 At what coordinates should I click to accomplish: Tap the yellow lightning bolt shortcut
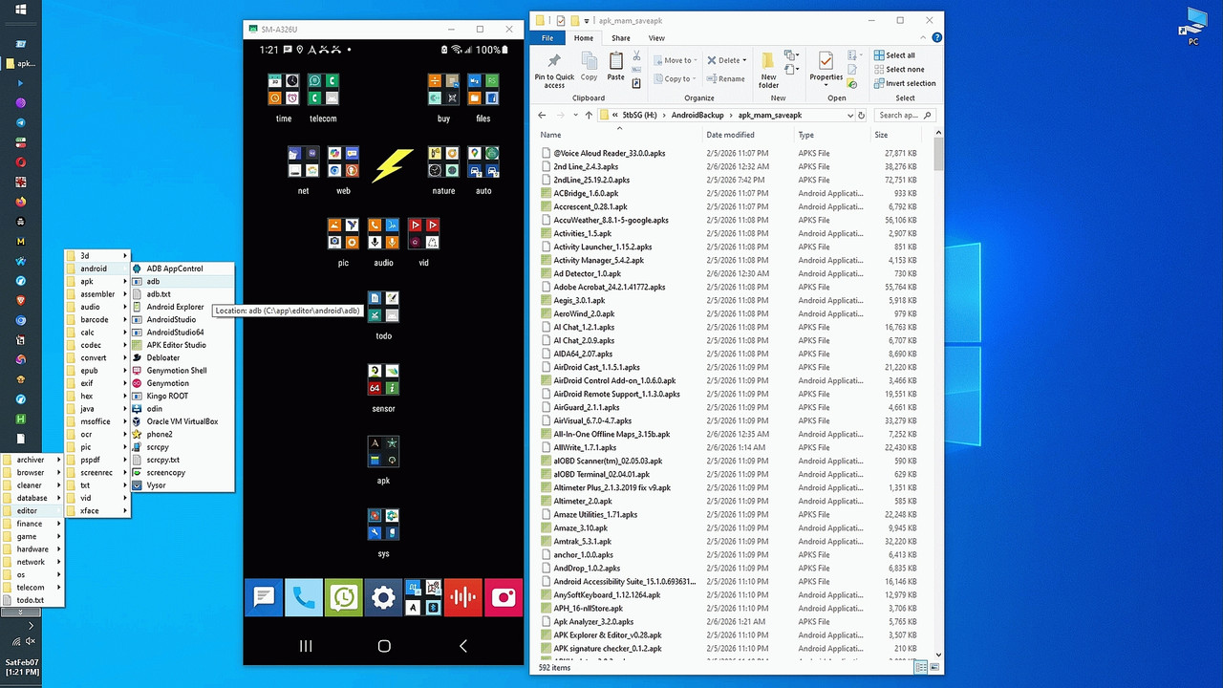(x=392, y=164)
